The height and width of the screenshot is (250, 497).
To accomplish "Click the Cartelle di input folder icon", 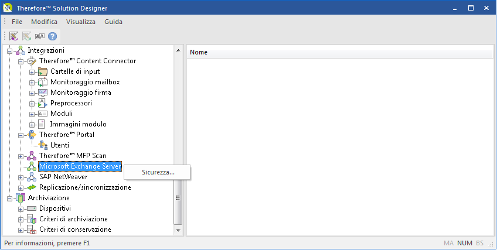I will pos(42,71).
